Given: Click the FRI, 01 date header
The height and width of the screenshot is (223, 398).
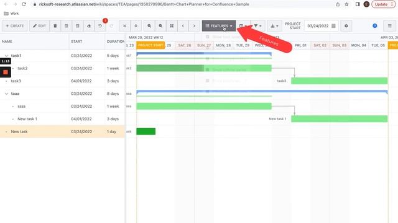Looking at the screenshot, I should pyautogui.click(x=301, y=45).
